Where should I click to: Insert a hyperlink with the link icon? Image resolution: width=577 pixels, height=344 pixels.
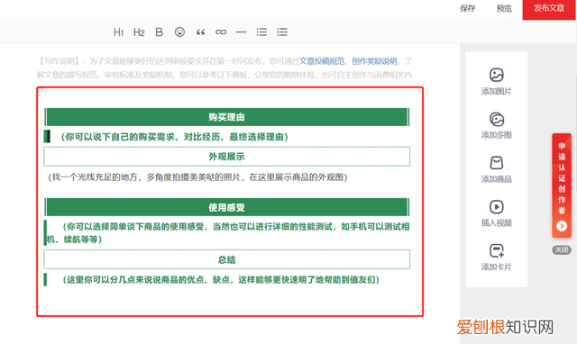[221, 32]
